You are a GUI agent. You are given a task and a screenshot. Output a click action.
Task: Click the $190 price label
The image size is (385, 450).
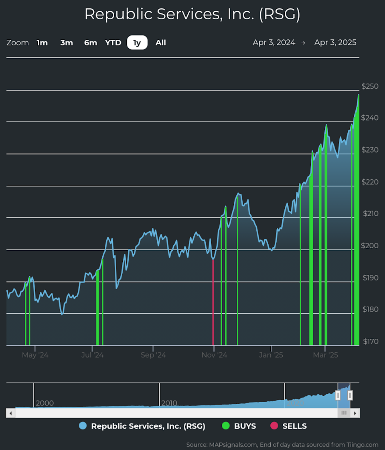[x=371, y=278]
